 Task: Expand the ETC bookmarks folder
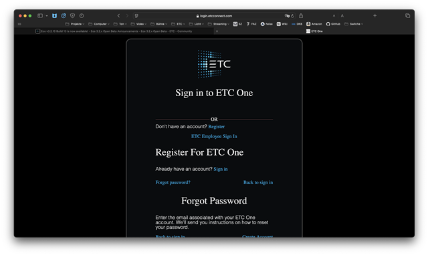(x=178, y=24)
